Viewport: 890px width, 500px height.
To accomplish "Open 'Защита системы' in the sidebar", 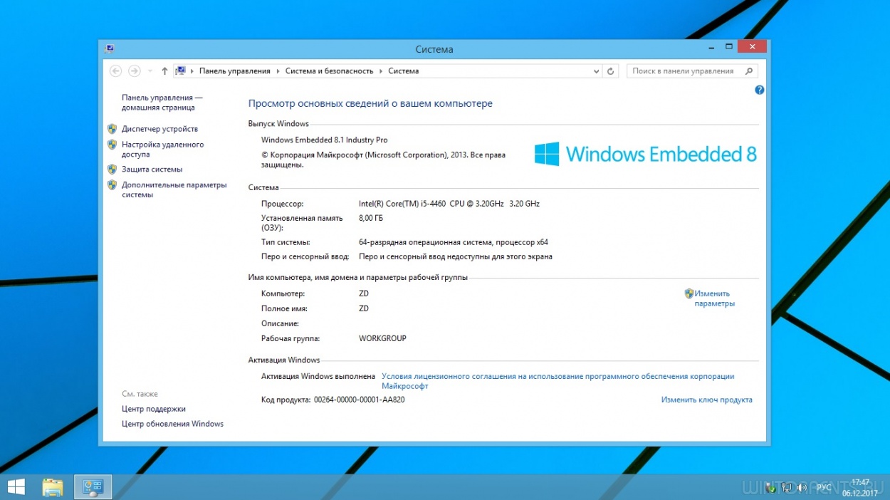I will (152, 170).
